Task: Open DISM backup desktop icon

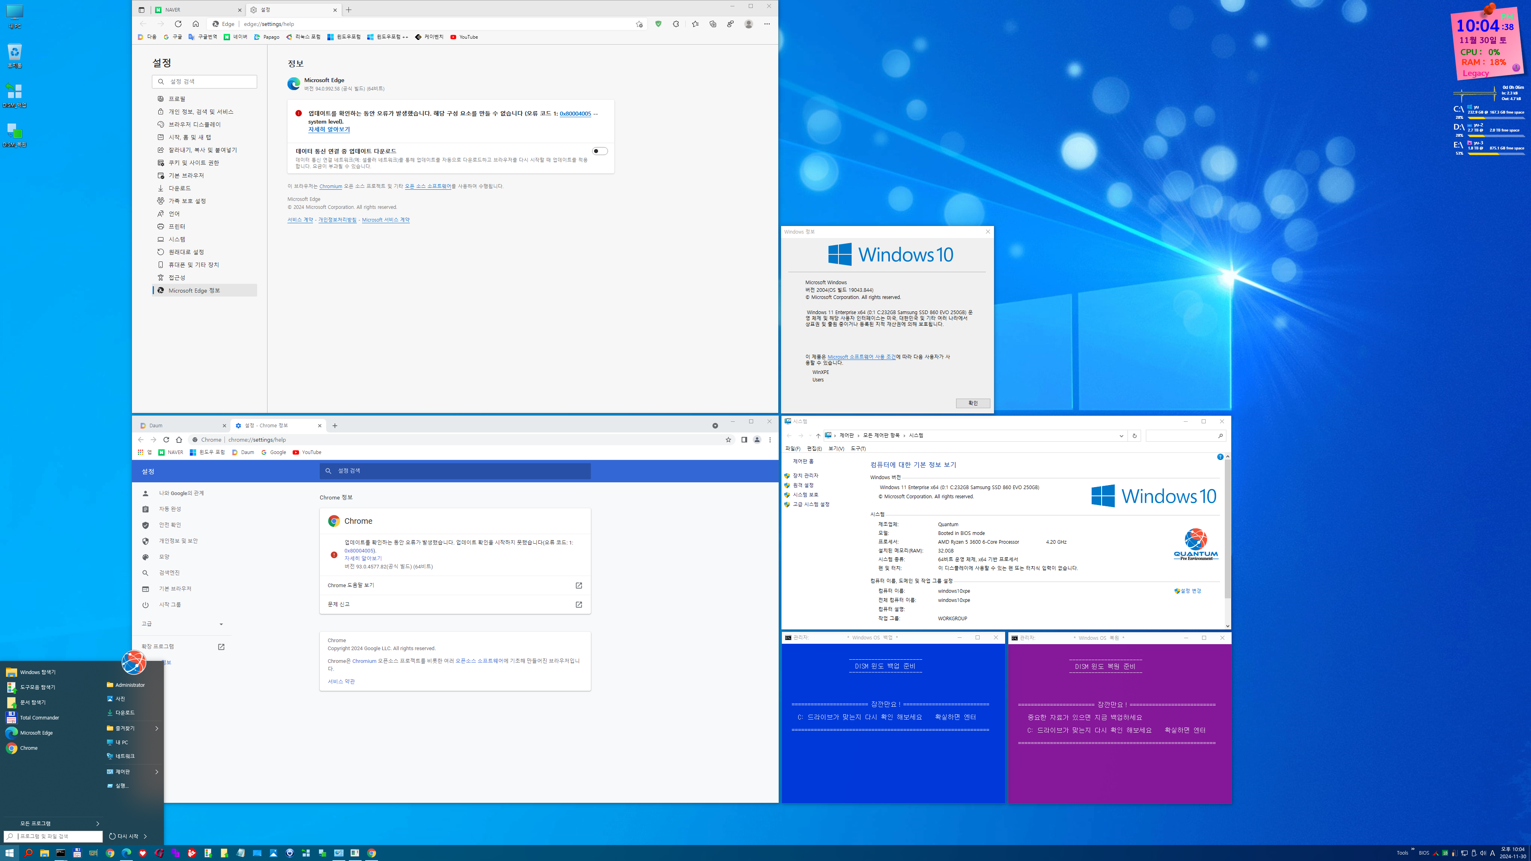Action: point(14,95)
